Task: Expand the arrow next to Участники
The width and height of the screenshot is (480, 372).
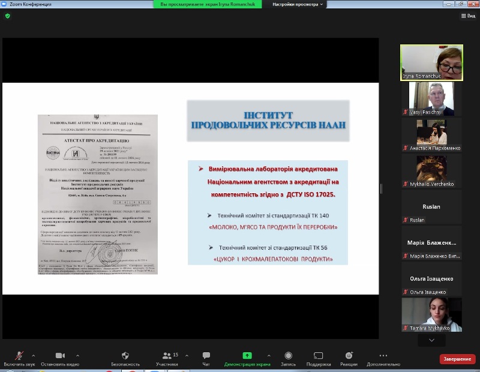Action: (187, 355)
